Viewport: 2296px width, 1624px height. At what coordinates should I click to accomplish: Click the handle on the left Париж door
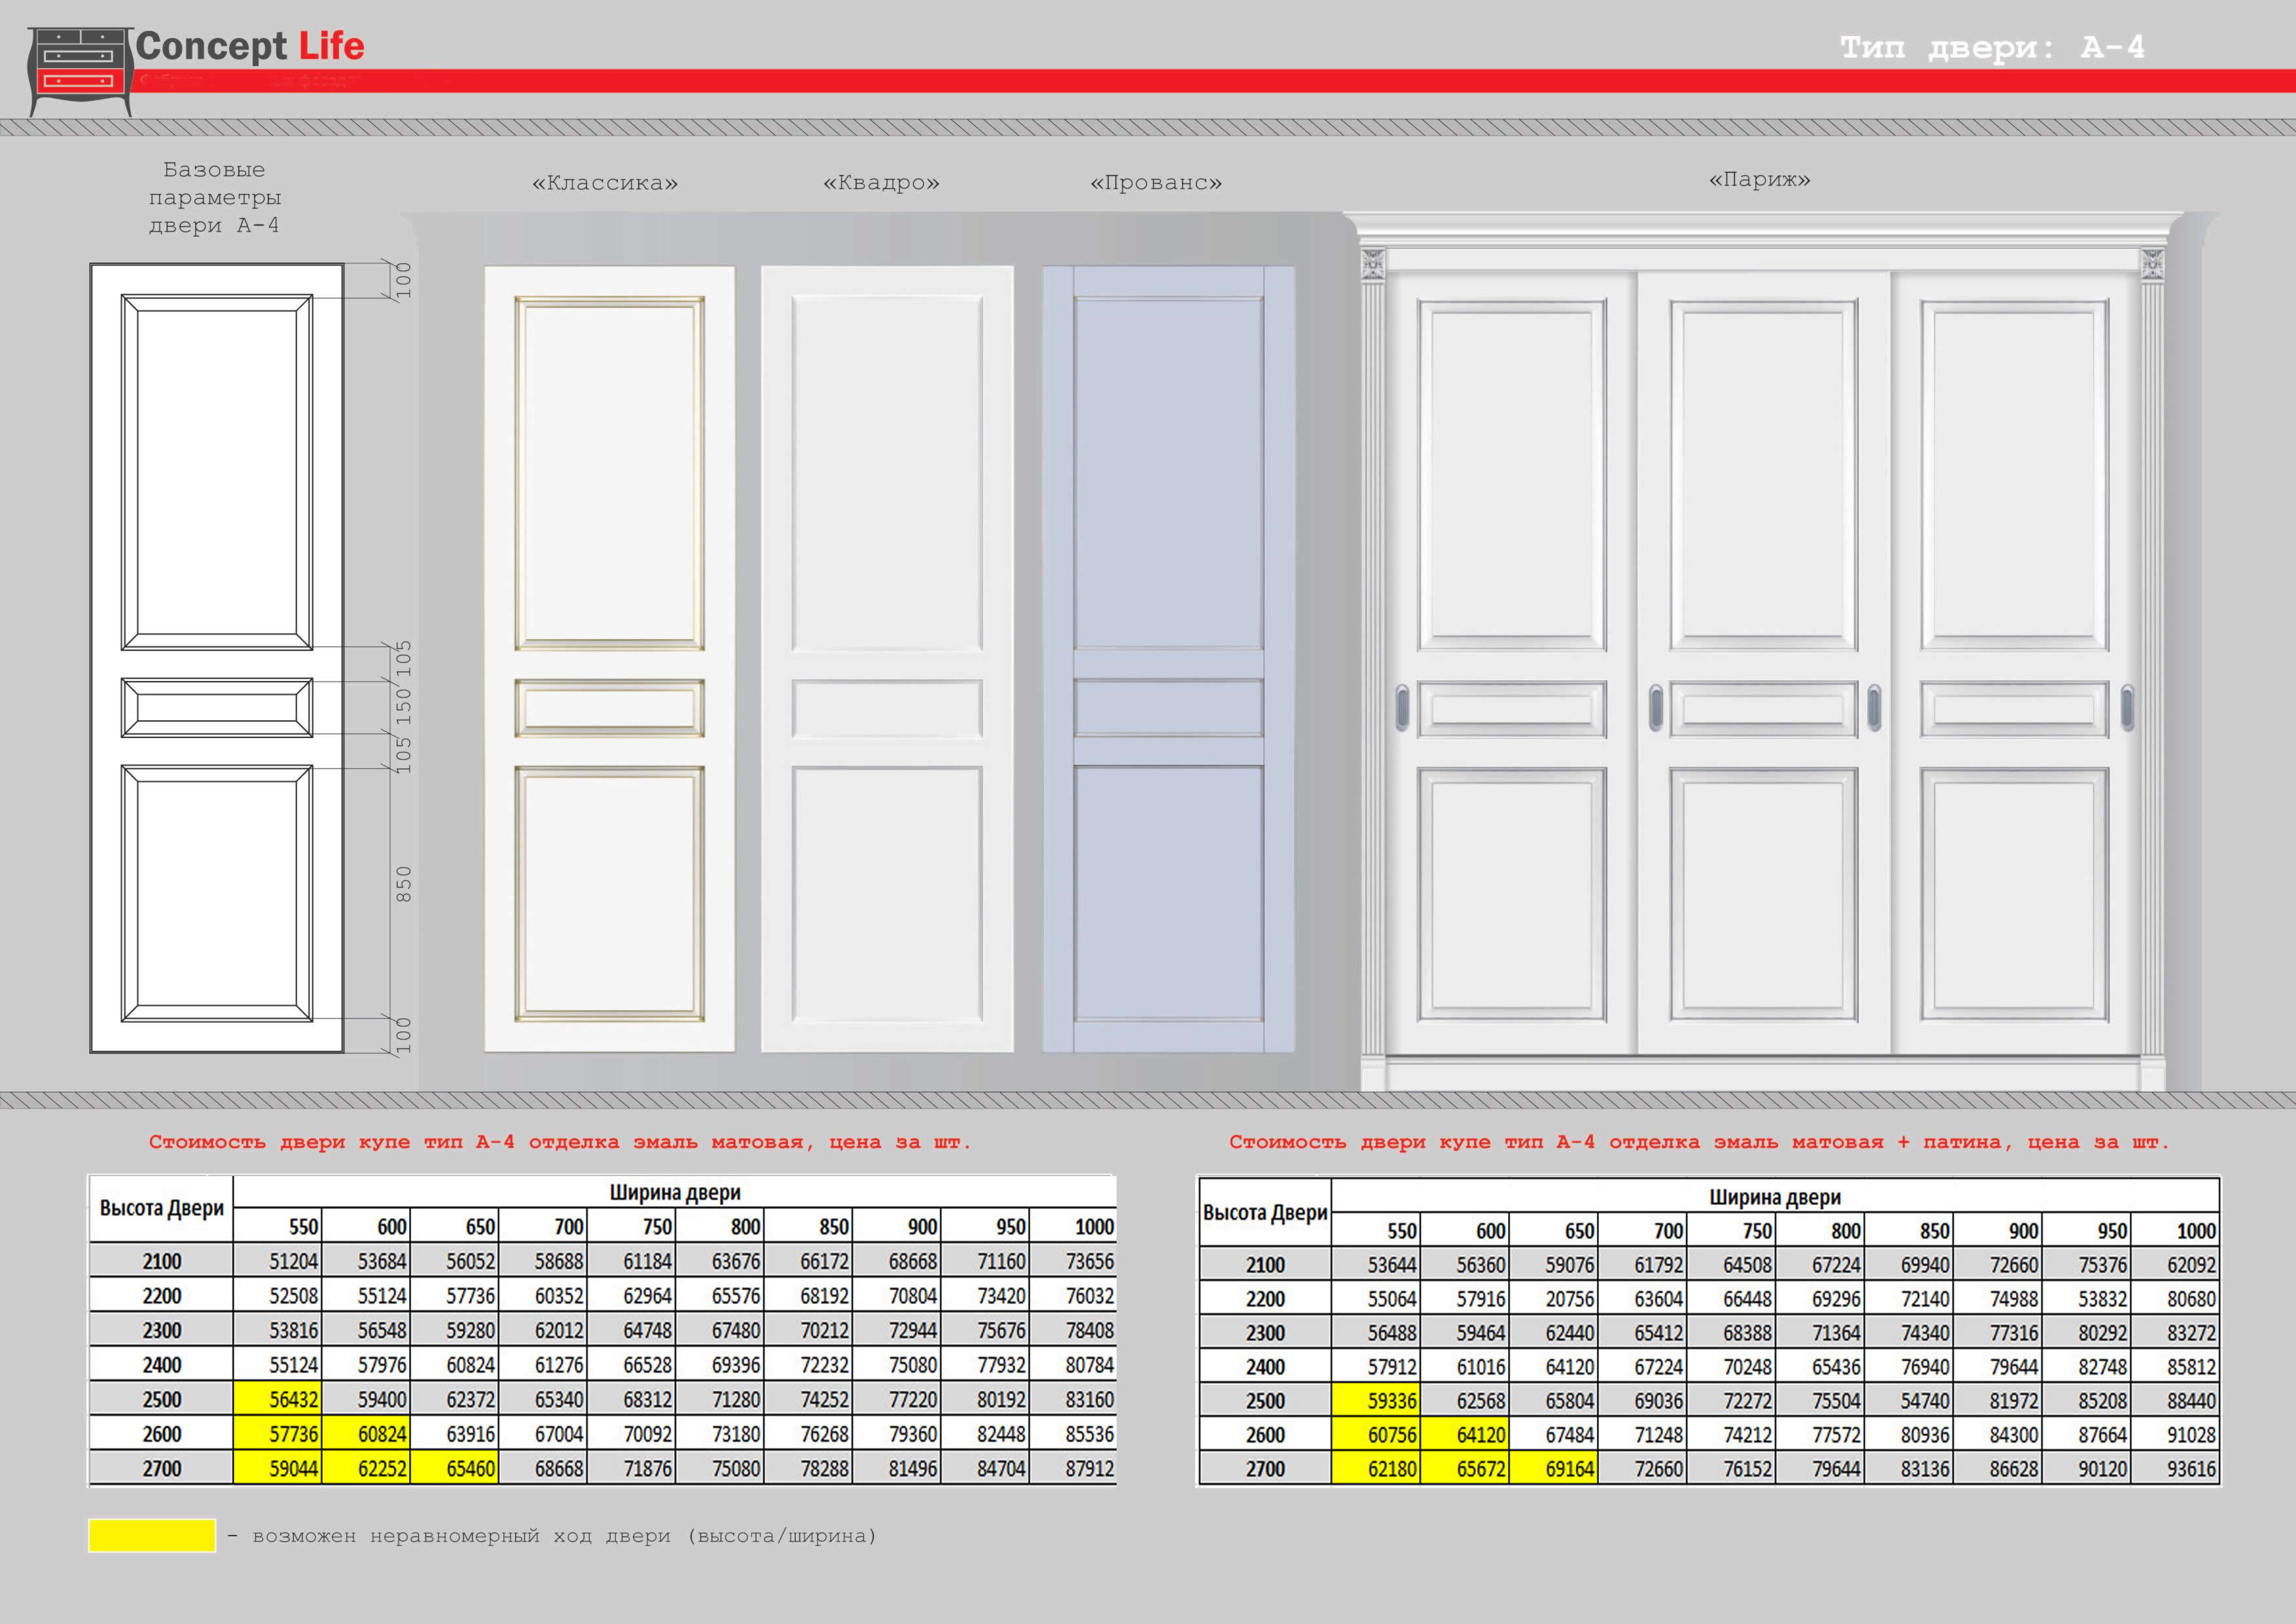pyautogui.click(x=1402, y=707)
